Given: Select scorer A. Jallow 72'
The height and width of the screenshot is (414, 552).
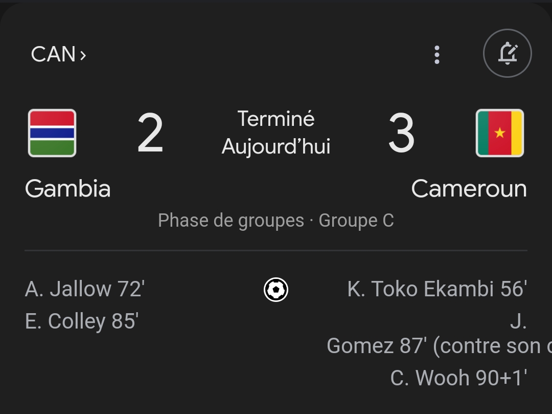Looking at the screenshot, I should click(85, 290).
